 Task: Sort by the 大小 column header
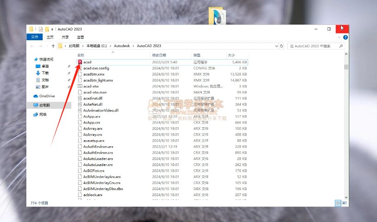click(237, 55)
